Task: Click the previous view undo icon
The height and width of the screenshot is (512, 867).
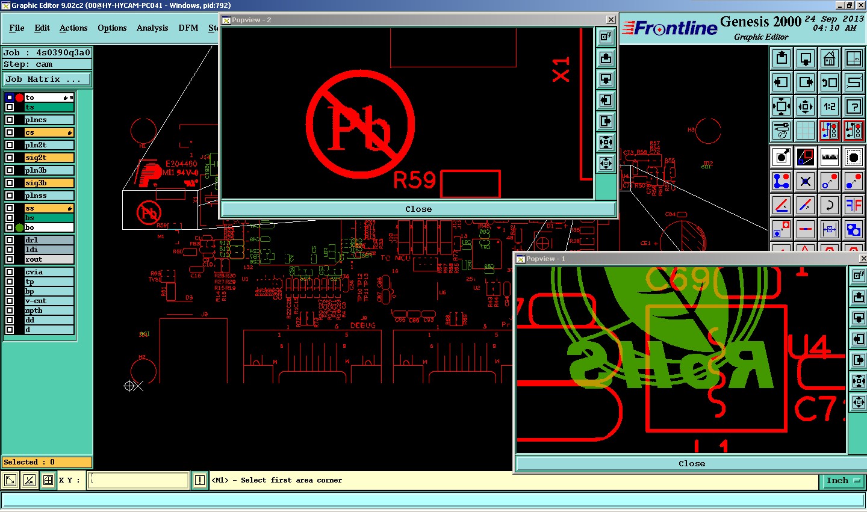Action: click(830, 82)
